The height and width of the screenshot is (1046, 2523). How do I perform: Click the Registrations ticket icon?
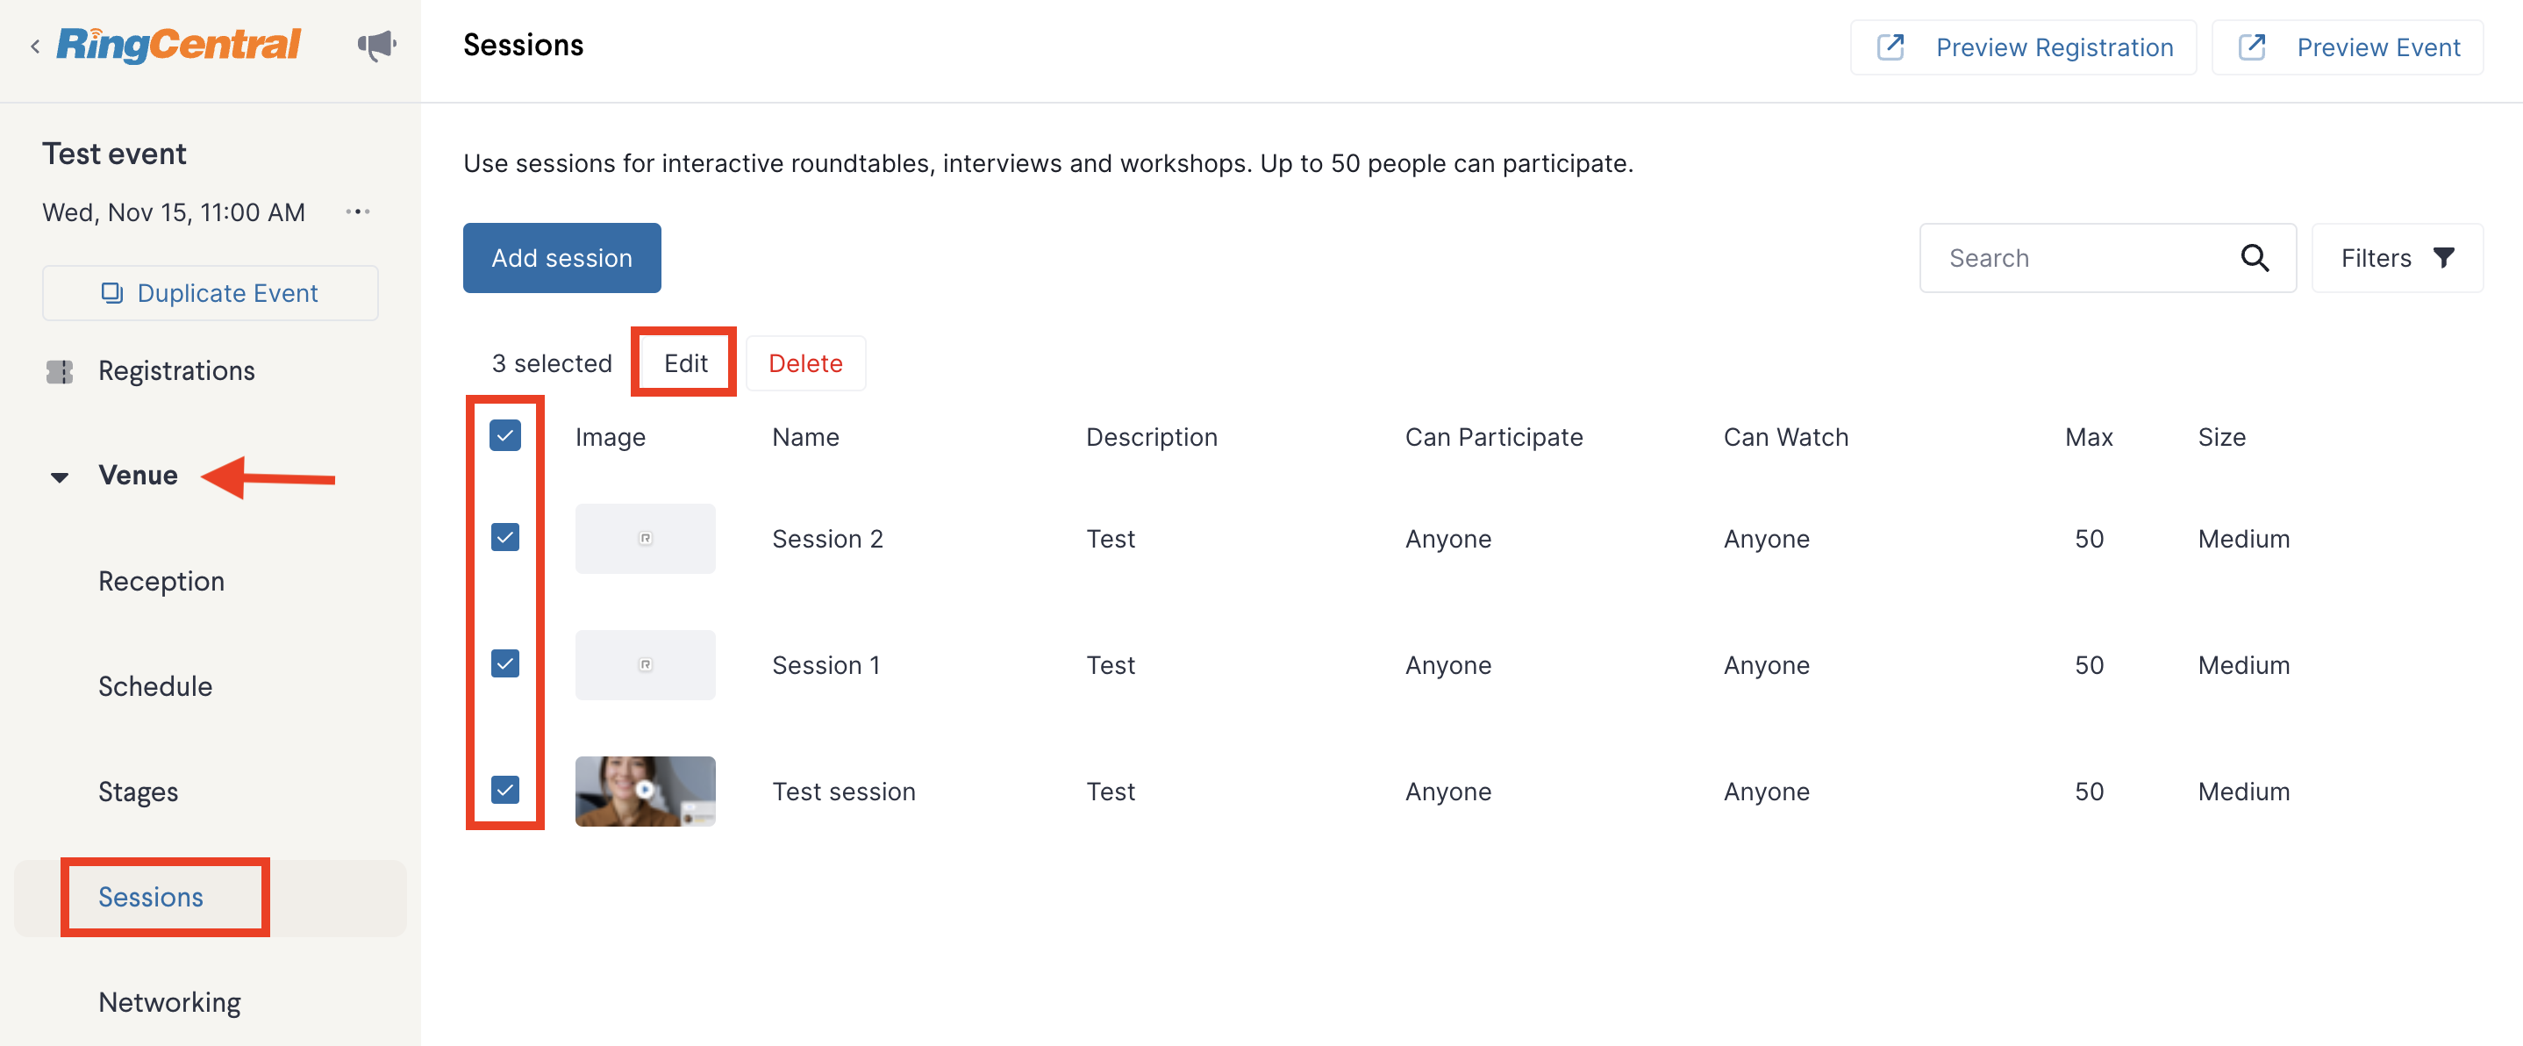pyautogui.click(x=60, y=371)
